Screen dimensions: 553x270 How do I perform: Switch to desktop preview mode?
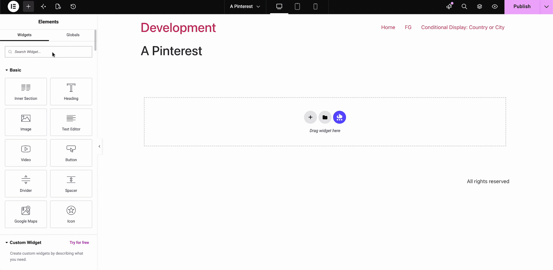pyautogui.click(x=279, y=6)
